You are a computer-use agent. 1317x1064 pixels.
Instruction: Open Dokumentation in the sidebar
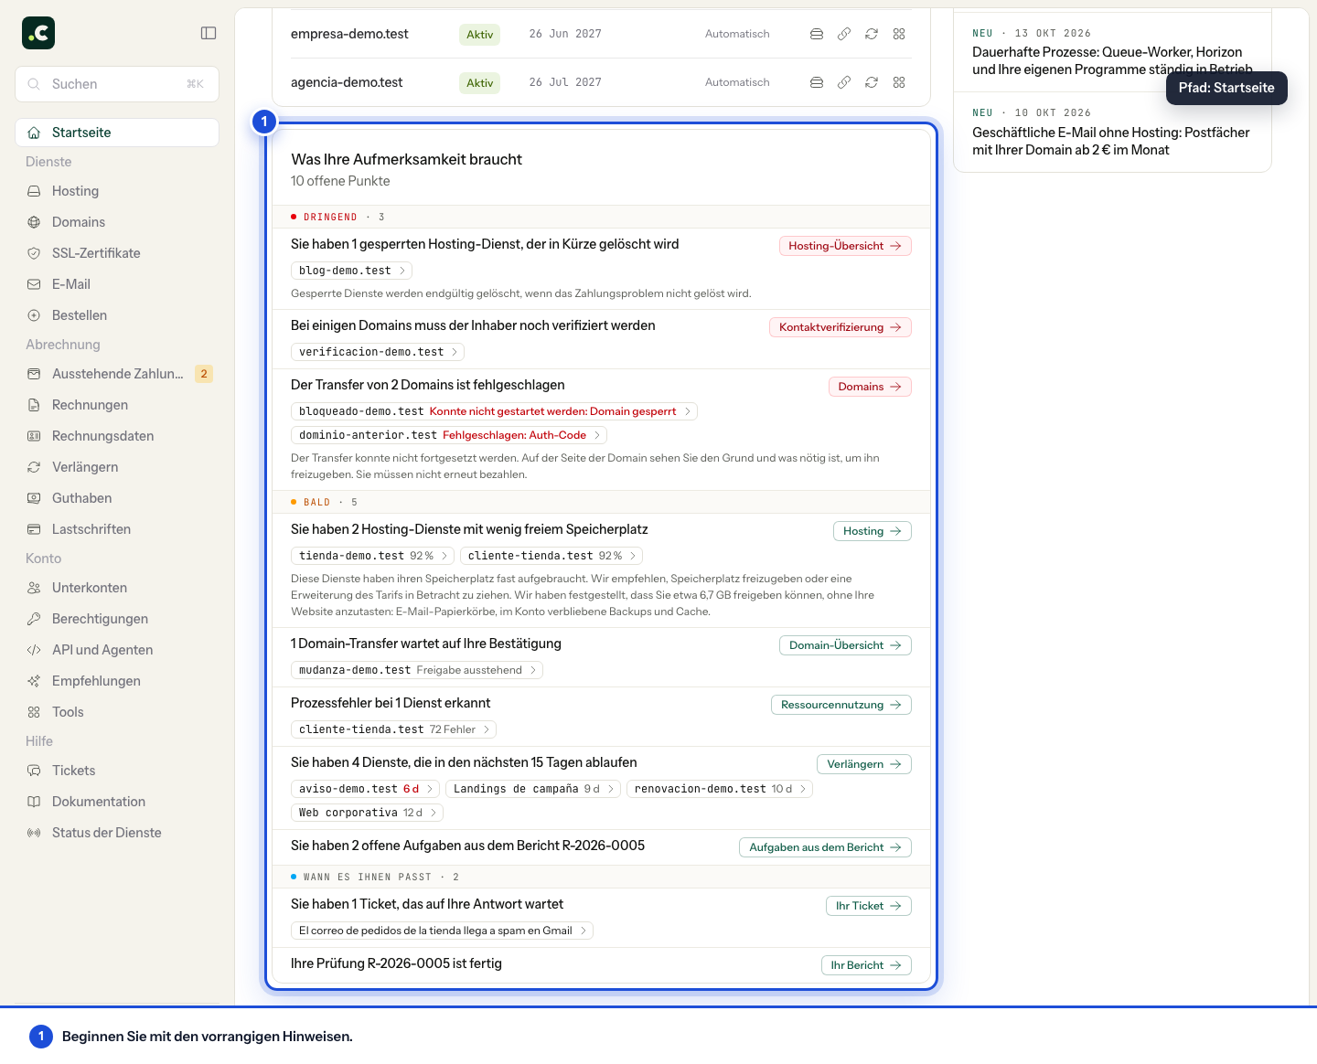[x=117, y=802]
